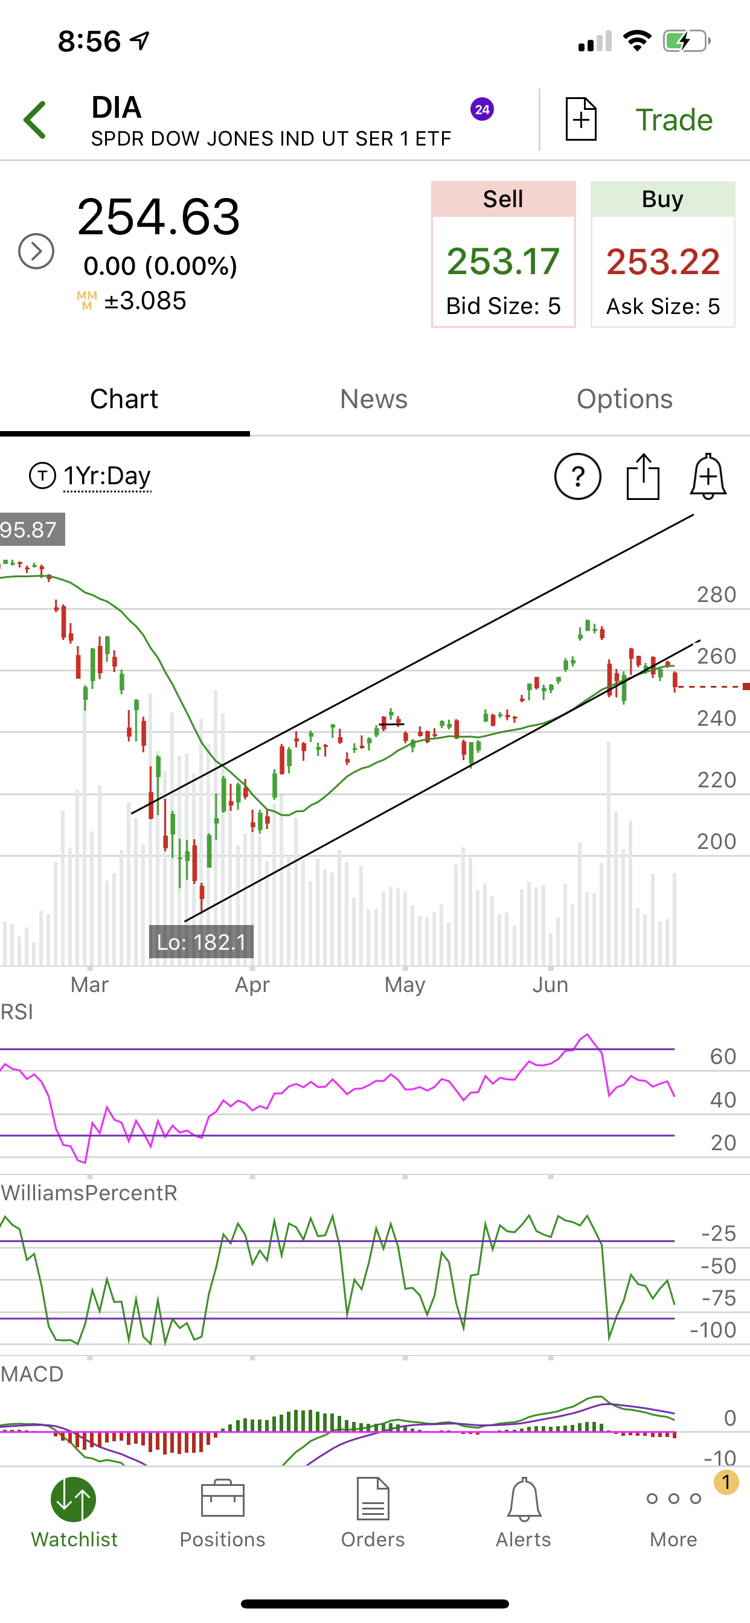Tap the red current-price marker on axis
This screenshot has width=750, height=1623.
746,686
